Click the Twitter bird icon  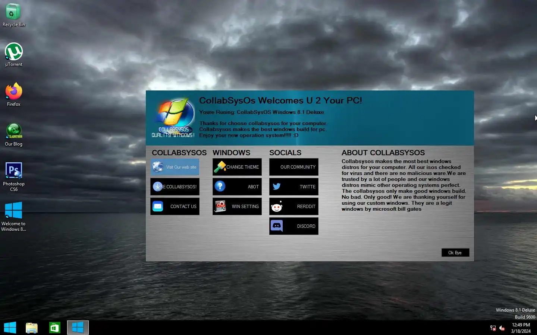click(x=277, y=186)
